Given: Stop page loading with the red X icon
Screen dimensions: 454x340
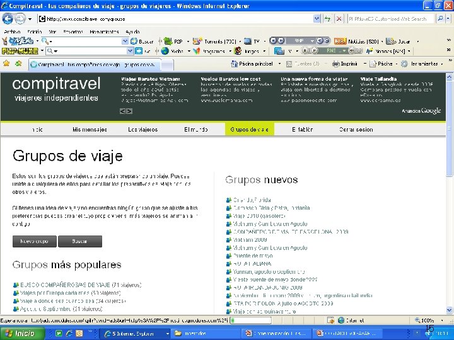Looking at the screenshot, I should click(339, 19).
